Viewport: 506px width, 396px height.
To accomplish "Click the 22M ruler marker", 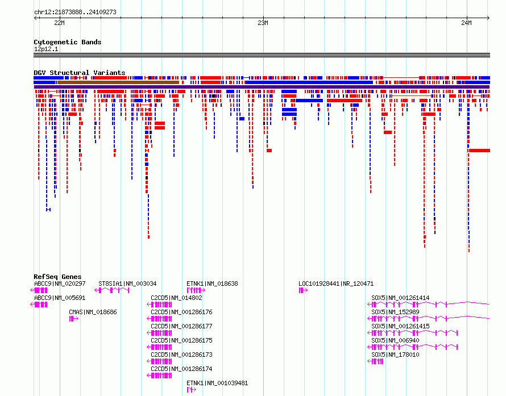I will click(59, 23).
